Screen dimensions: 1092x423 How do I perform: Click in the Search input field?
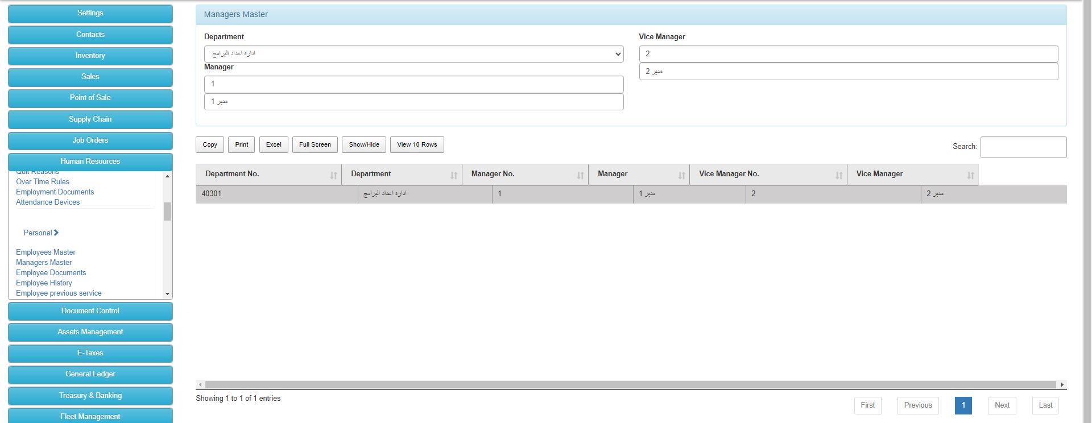pyautogui.click(x=1023, y=147)
